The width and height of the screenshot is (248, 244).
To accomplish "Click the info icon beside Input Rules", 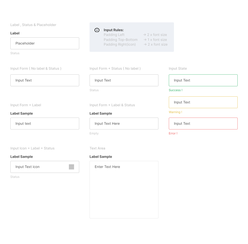I will coord(97,30).
